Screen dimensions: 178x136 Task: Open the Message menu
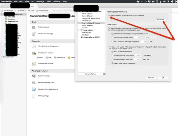40,1
